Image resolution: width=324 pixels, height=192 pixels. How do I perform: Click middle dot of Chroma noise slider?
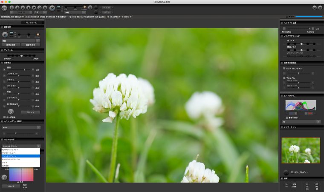point(301,44)
